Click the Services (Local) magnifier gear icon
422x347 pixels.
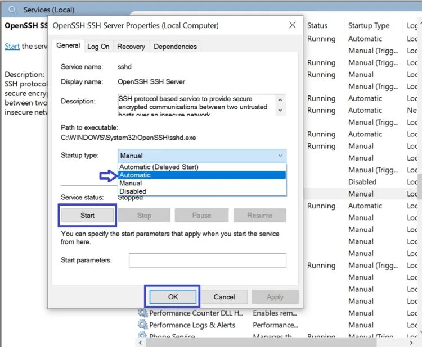coord(12,10)
